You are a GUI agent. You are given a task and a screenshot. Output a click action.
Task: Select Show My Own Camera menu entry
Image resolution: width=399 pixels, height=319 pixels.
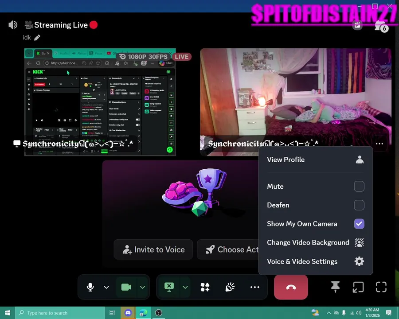[x=316, y=224]
